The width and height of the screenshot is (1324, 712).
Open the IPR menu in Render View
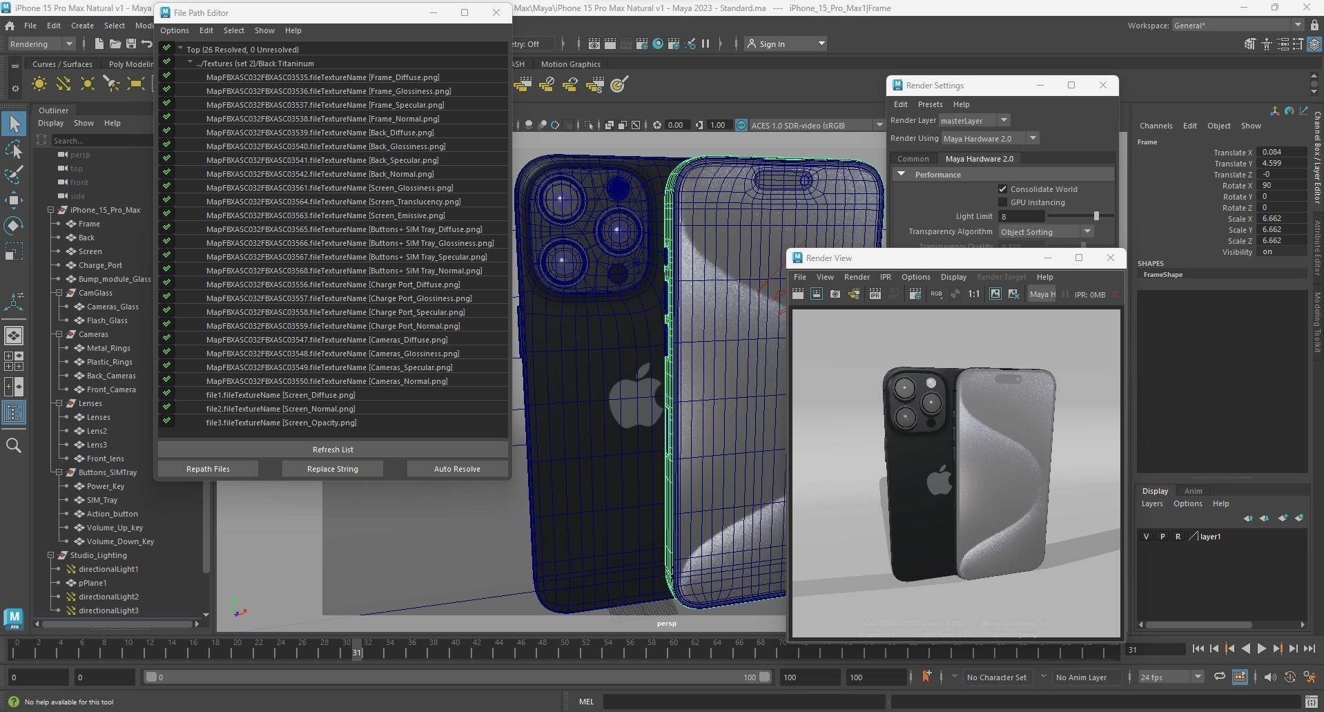[x=885, y=277]
